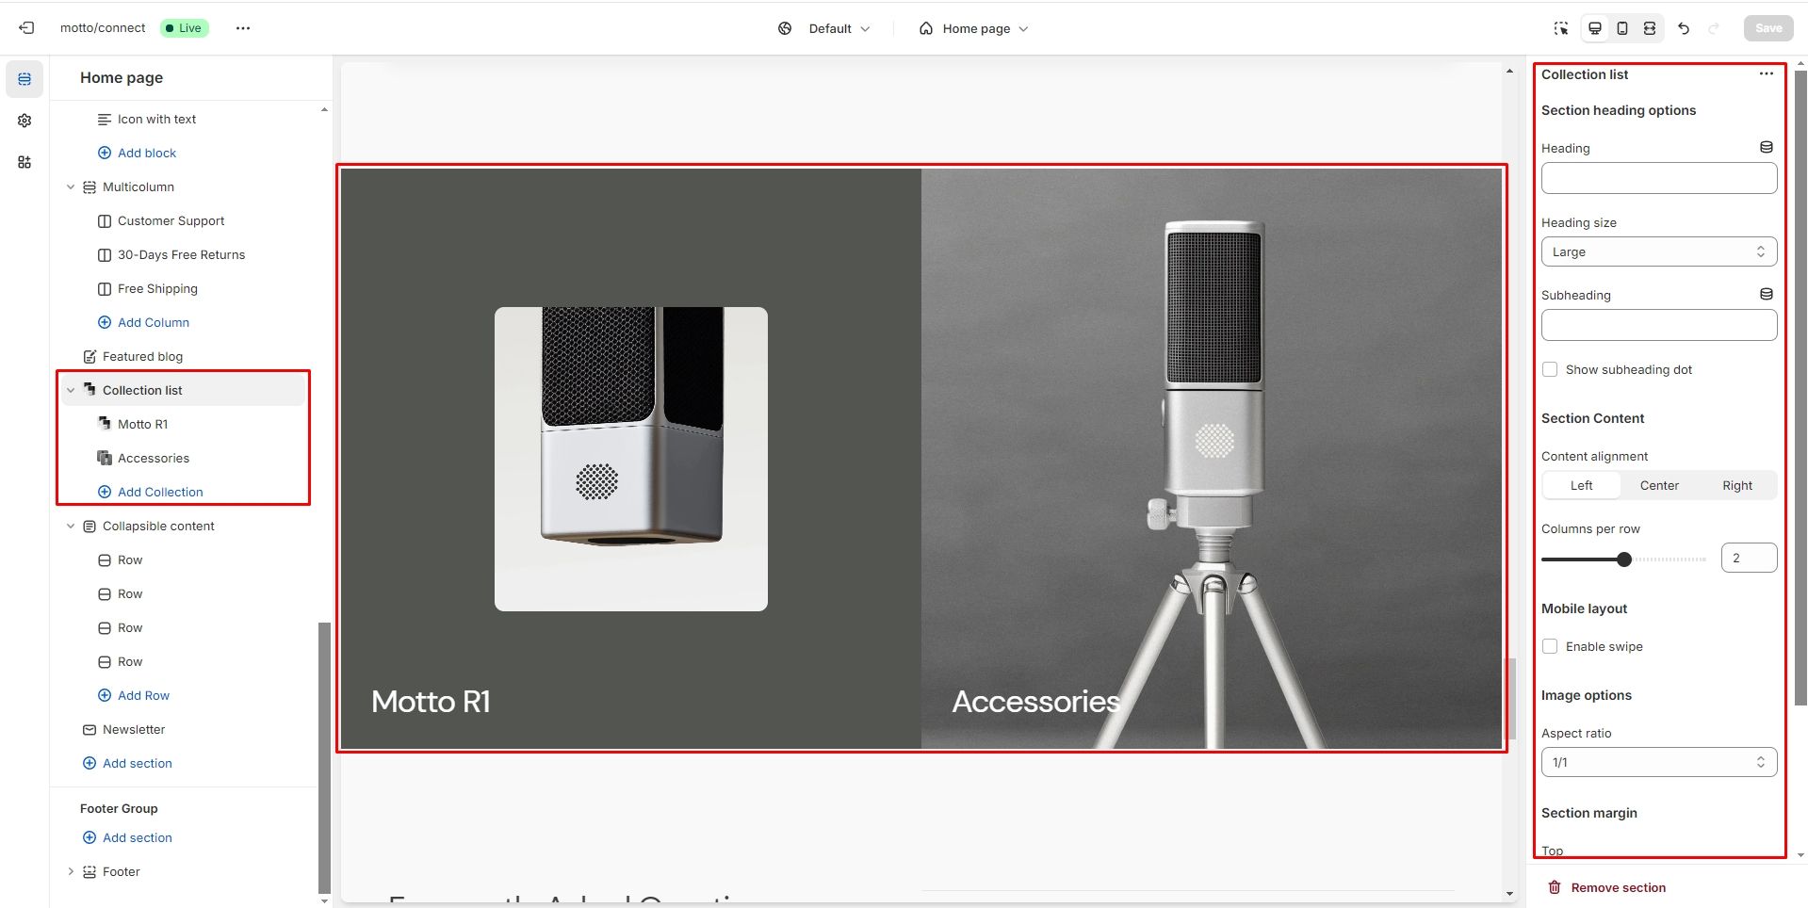Image resolution: width=1808 pixels, height=908 pixels.
Task: Click the Columns per row slider
Action: click(x=1623, y=559)
